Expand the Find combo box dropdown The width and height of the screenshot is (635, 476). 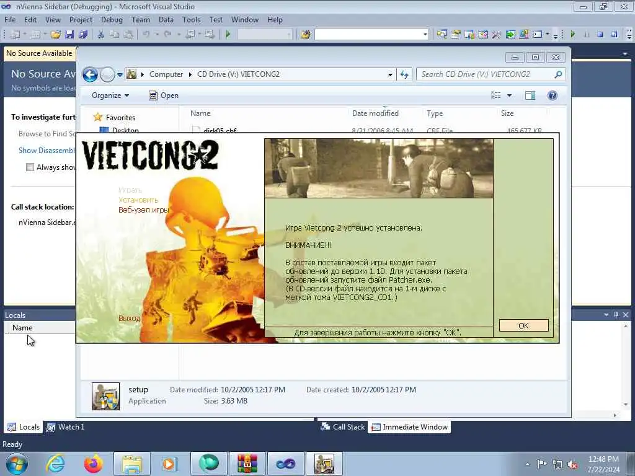425,35
